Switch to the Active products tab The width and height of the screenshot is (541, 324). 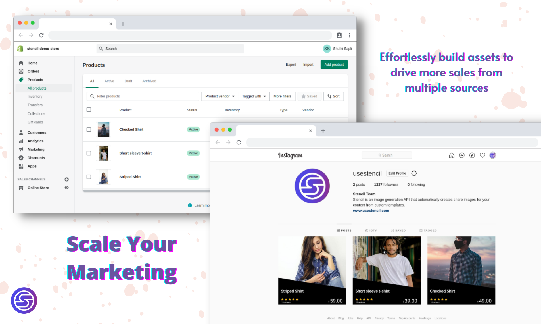(109, 81)
